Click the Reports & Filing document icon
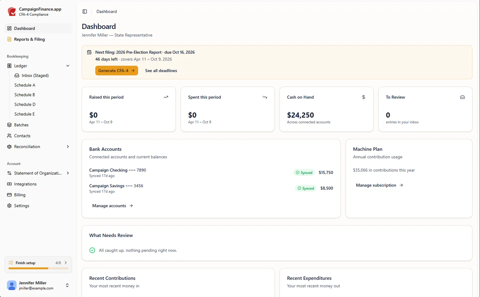480x297 pixels. (x=9, y=39)
